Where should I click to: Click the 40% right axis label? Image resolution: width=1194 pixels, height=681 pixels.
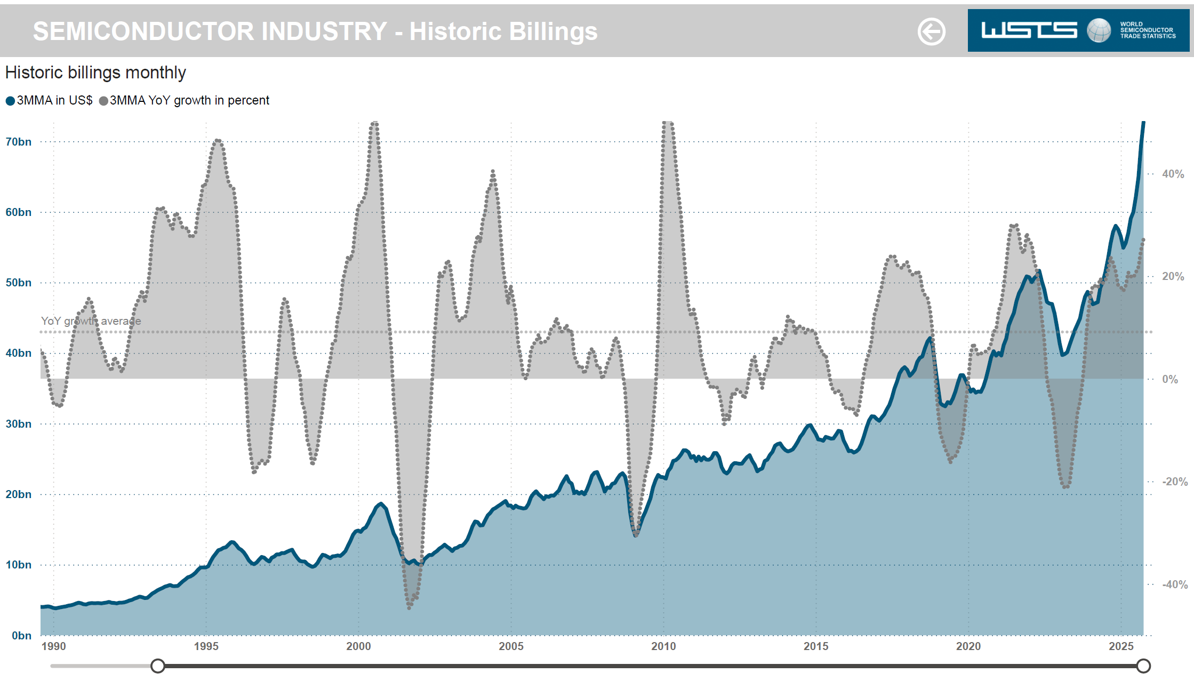tap(1173, 174)
